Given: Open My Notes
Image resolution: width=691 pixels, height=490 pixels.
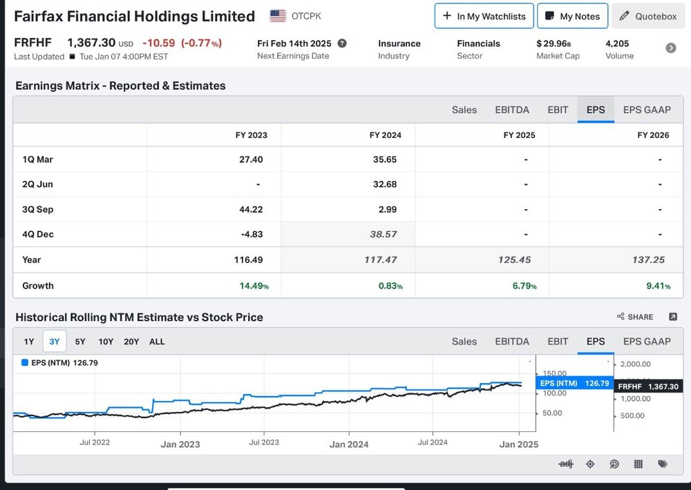Looking at the screenshot, I should coord(572,17).
